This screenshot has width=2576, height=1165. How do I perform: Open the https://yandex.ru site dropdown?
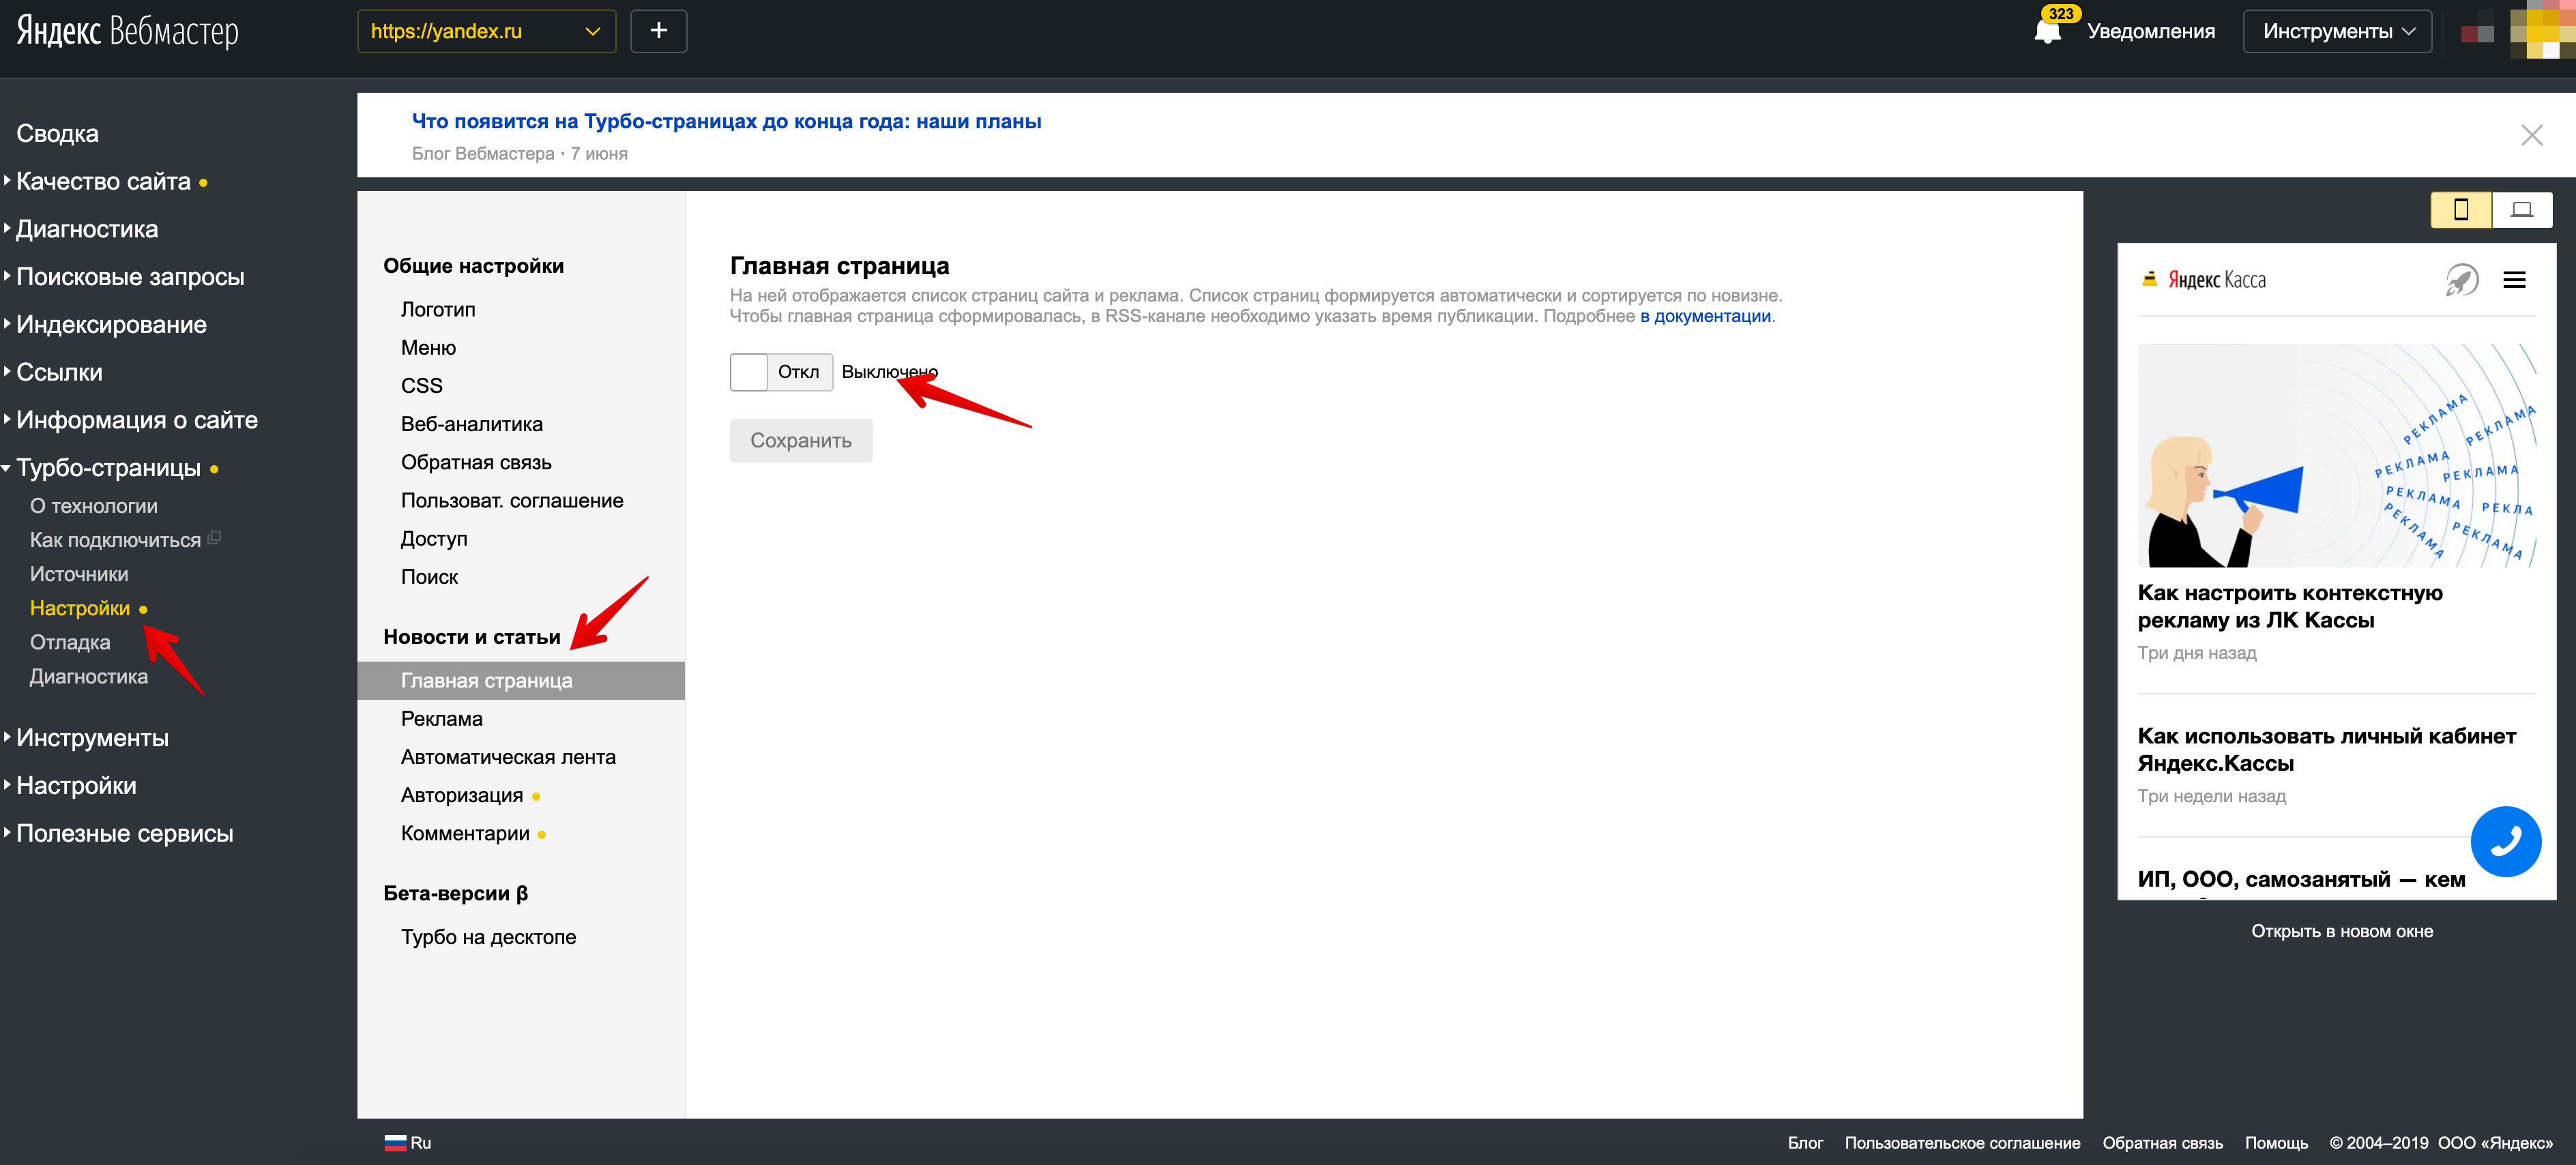coord(486,31)
